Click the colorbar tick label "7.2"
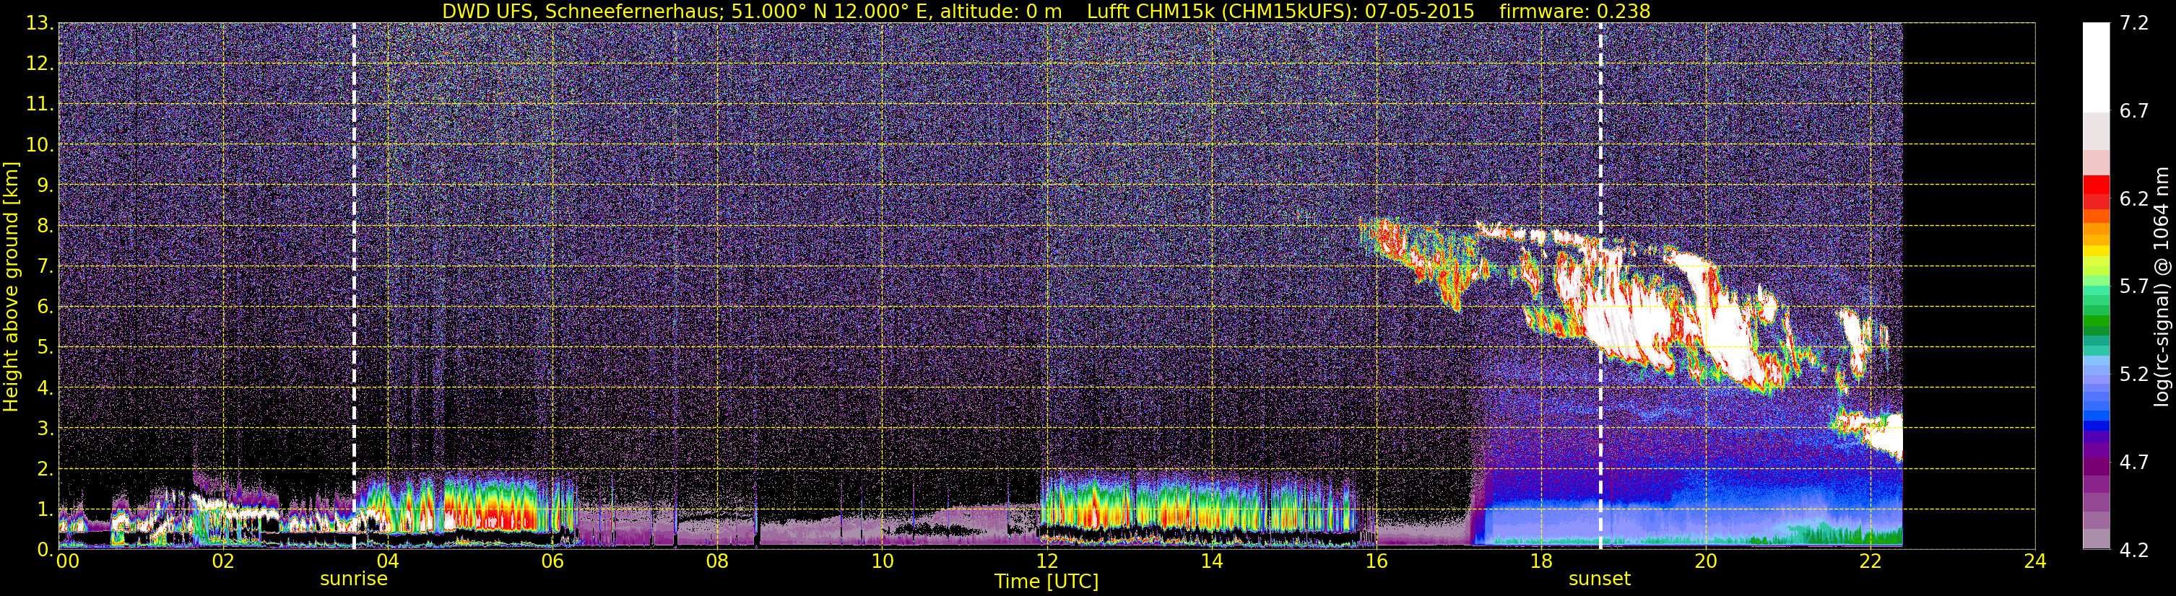This screenshot has width=2176, height=596. tap(2135, 24)
